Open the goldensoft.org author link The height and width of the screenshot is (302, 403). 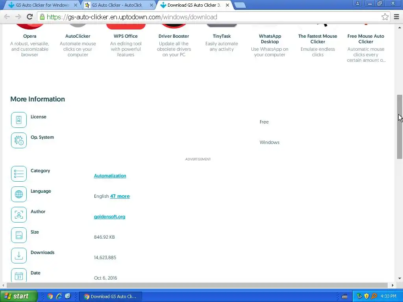pyautogui.click(x=109, y=217)
